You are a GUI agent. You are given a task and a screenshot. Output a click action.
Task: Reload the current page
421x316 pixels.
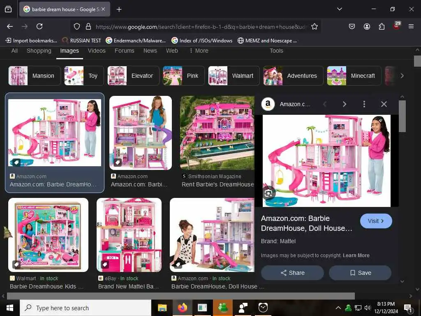(x=39, y=26)
